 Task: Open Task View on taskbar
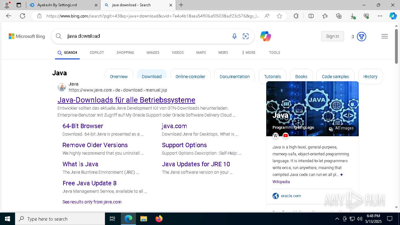point(112,219)
